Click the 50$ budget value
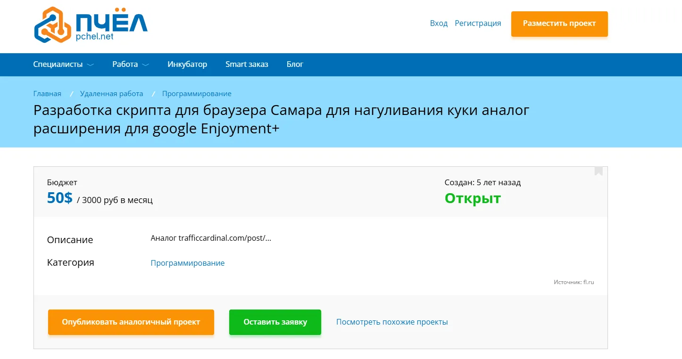Screen dimensions: 682x359 pyautogui.click(x=60, y=198)
